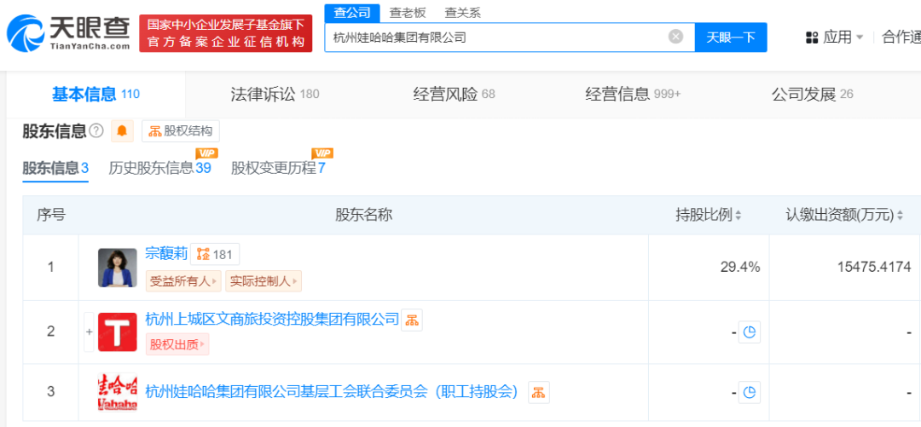Open the 股权结构 button

(181, 131)
